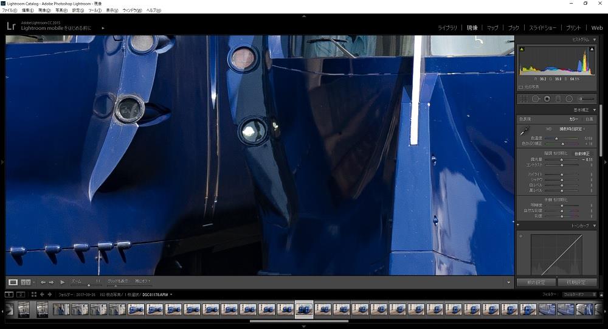
Task: Select the red eye correction tool
Action: [547, 99]
